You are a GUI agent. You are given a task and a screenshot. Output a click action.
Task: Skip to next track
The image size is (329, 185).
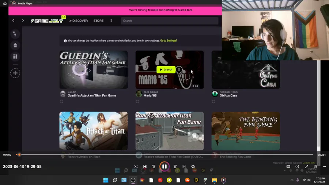point(184,167)
